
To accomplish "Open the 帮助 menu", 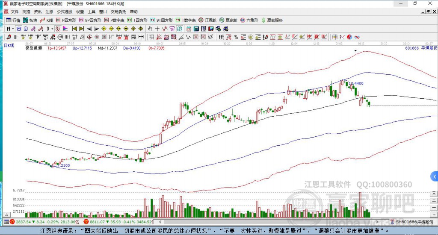I will click(134, 12).
